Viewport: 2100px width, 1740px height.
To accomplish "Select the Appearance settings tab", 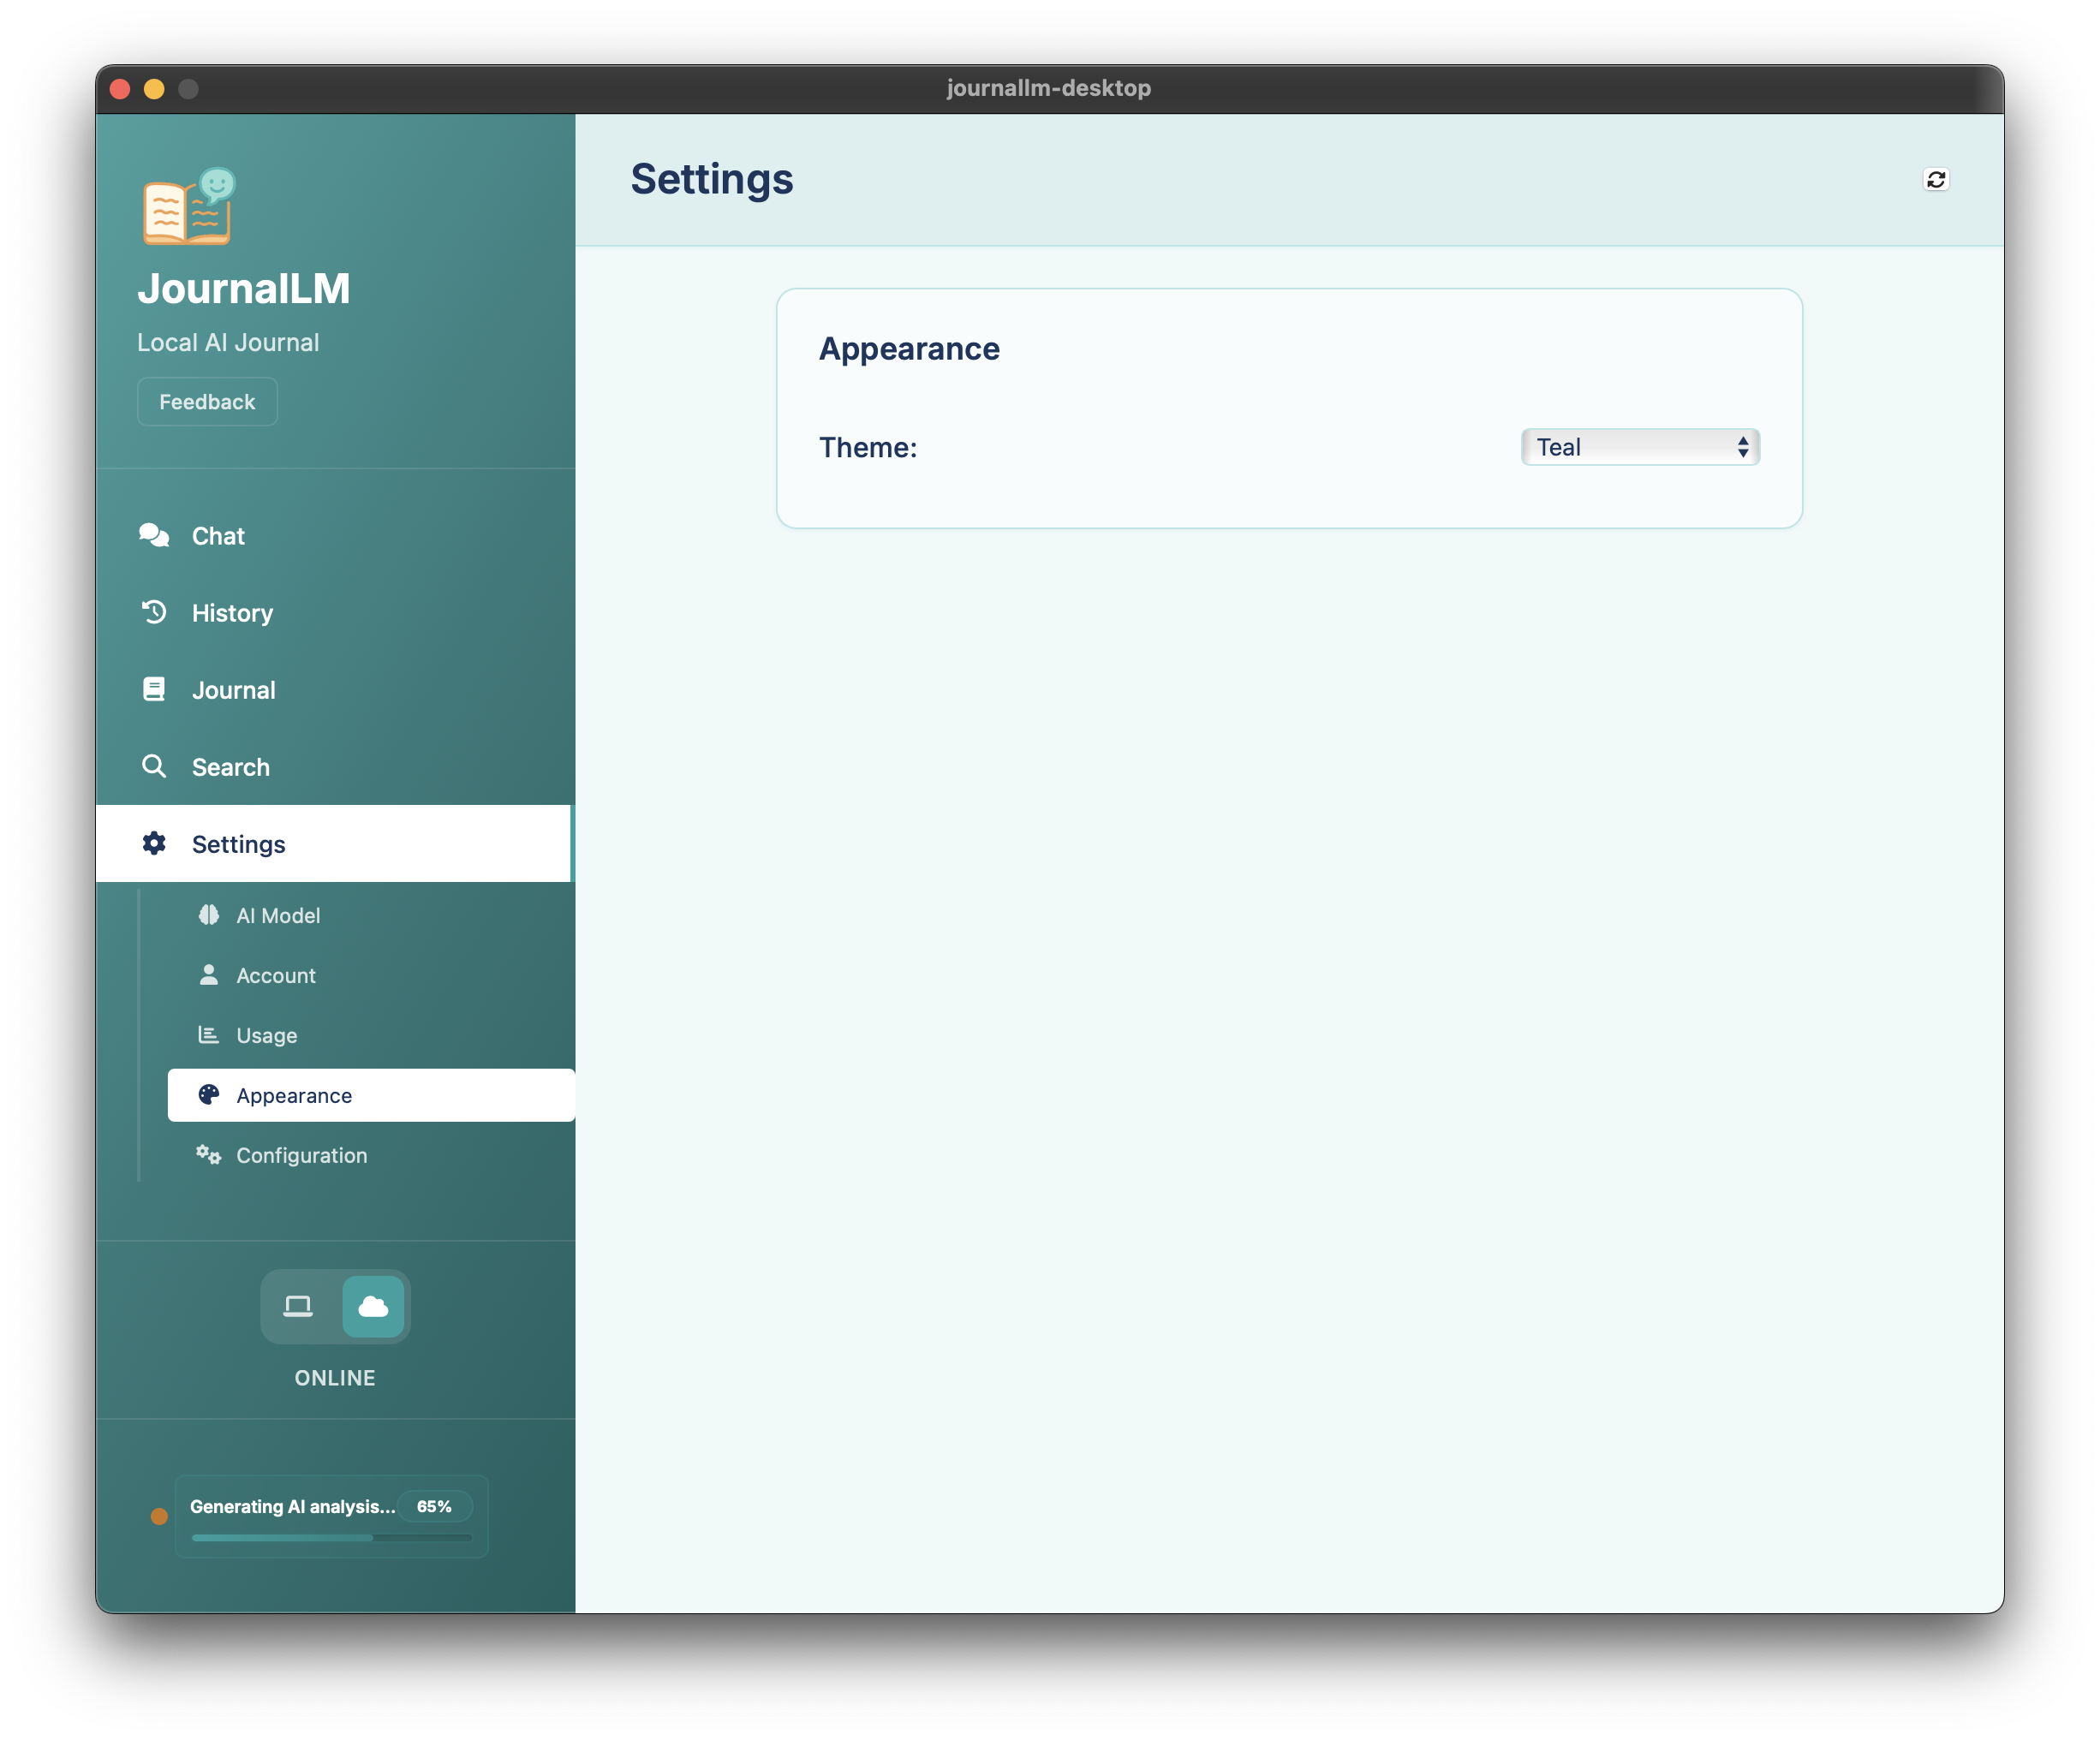I will 293,1095.
